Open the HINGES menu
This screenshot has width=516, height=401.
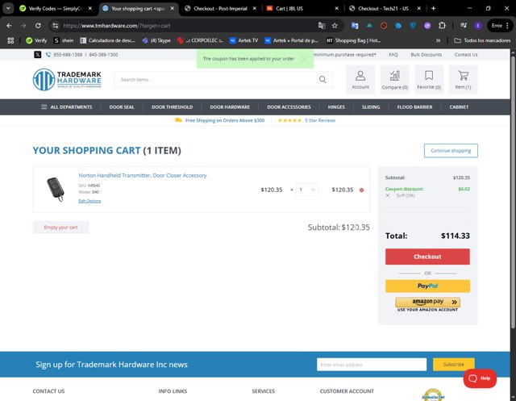[336, 107]
